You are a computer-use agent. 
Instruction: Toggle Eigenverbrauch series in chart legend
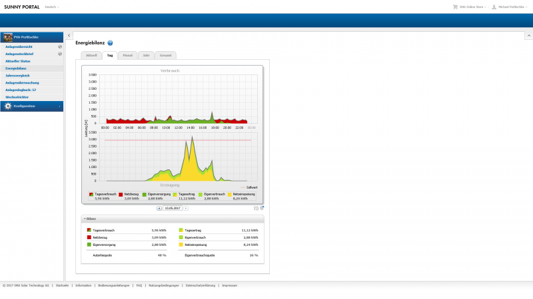tap(212, 196)
